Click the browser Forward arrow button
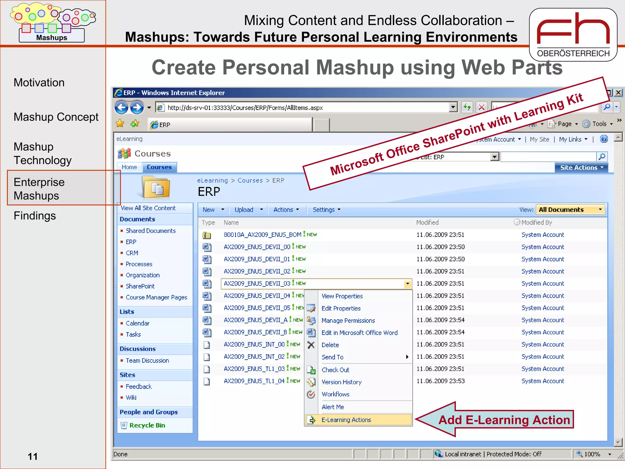This screenshot has height=469, width=625. coord(137,107)
